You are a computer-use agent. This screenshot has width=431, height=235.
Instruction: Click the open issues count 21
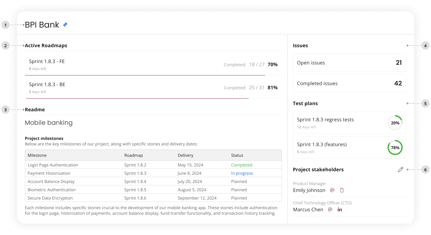pyautogui.click(x=399, y=63)
